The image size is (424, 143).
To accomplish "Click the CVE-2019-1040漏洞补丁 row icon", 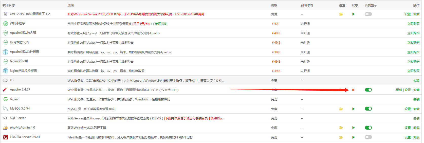I will click(x=5, y=14).
